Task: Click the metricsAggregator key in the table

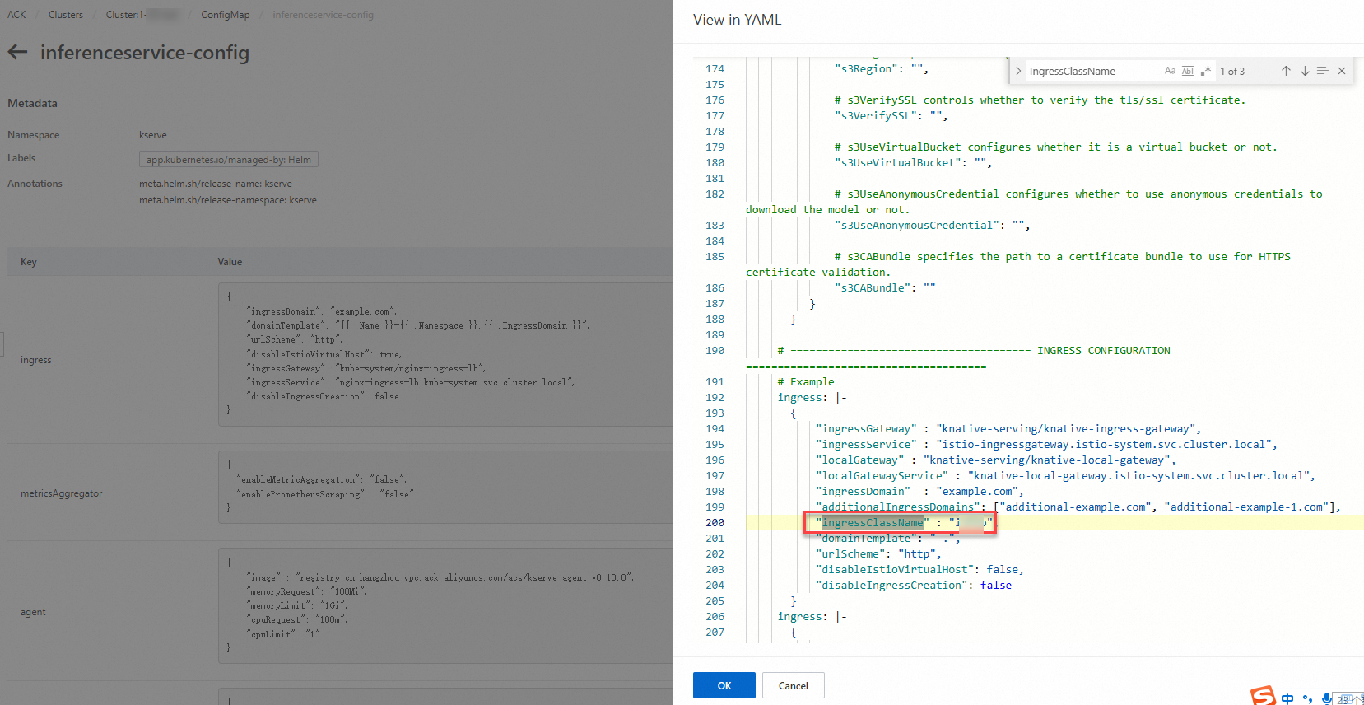Action: tap(62, 493)
